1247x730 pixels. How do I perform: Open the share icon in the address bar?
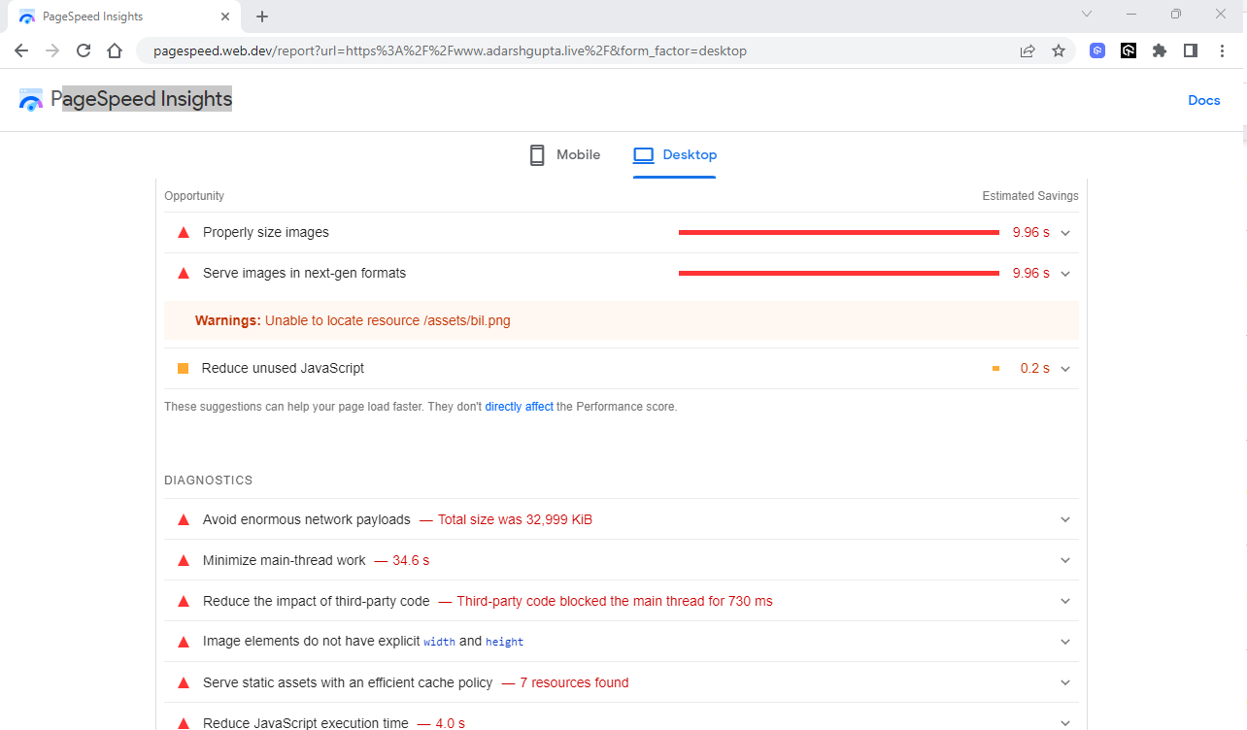1028,50
